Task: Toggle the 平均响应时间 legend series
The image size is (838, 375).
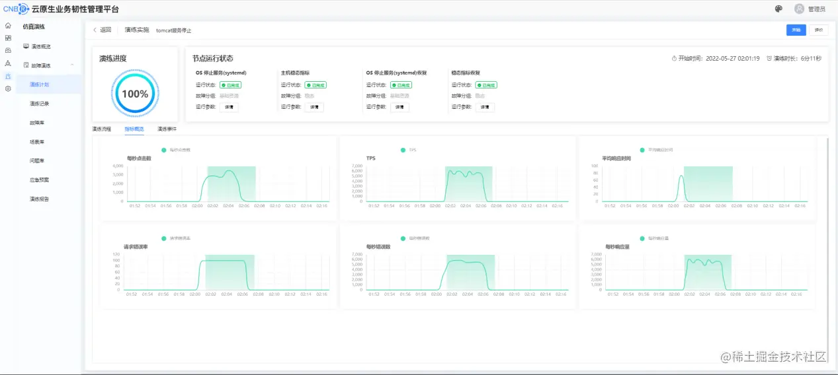Action: [x=656, y=150]
